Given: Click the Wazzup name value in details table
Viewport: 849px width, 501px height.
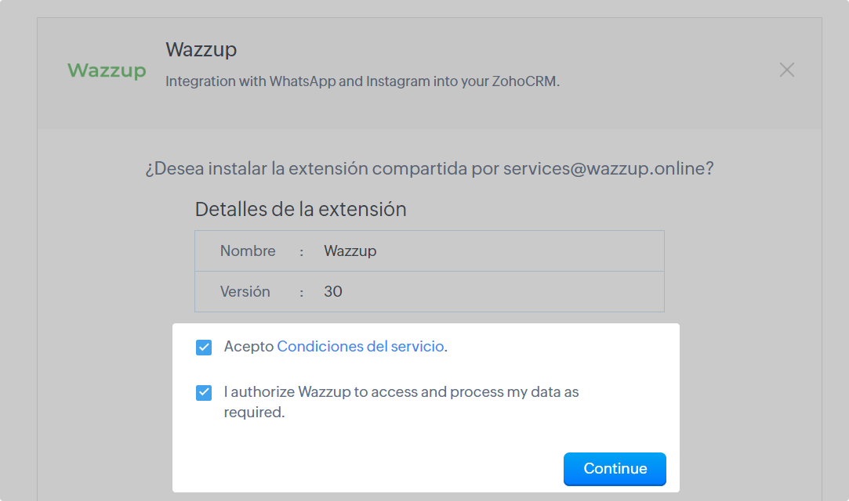Looking at the screenshot, I should tap(350, 251).
